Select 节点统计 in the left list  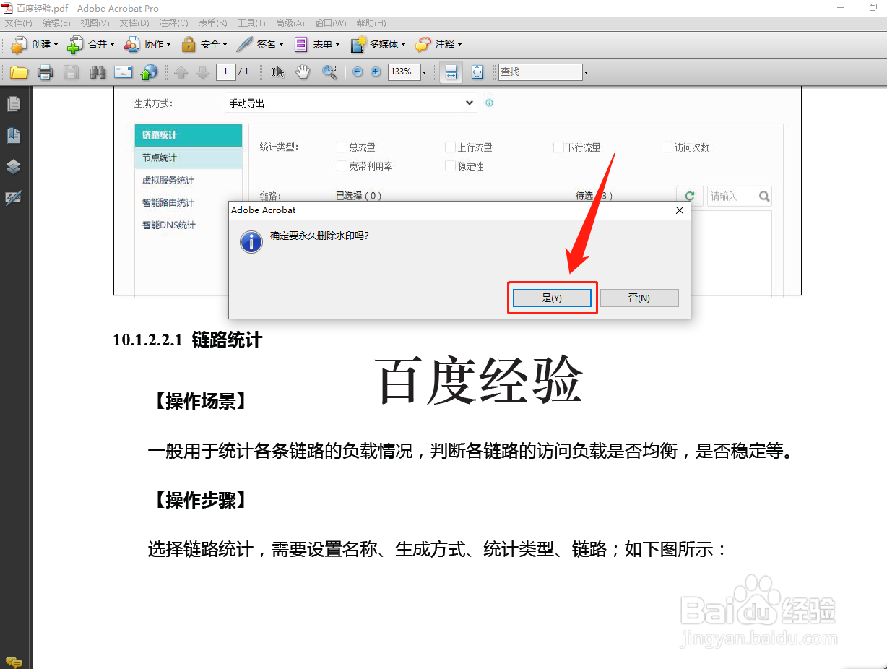189,157
